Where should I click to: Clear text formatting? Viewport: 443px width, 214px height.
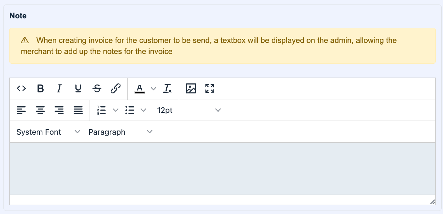click(x=168, y=89)
